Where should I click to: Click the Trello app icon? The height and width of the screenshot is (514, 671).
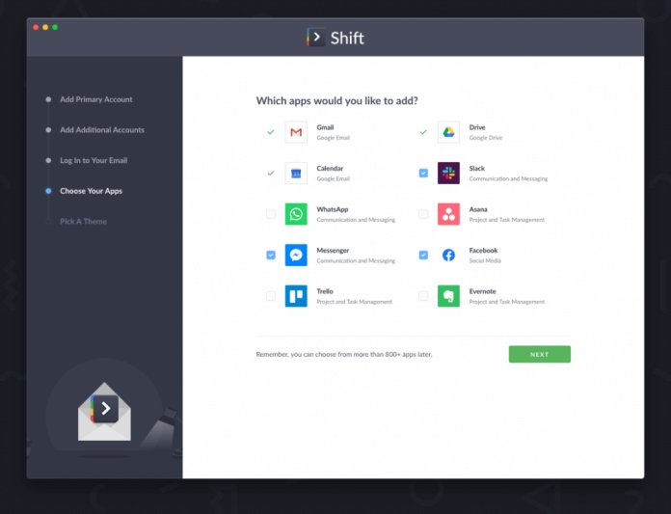(x=296, y=296)
